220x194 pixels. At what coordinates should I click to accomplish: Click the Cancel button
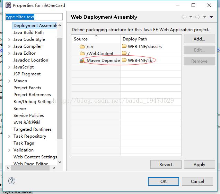197,182
